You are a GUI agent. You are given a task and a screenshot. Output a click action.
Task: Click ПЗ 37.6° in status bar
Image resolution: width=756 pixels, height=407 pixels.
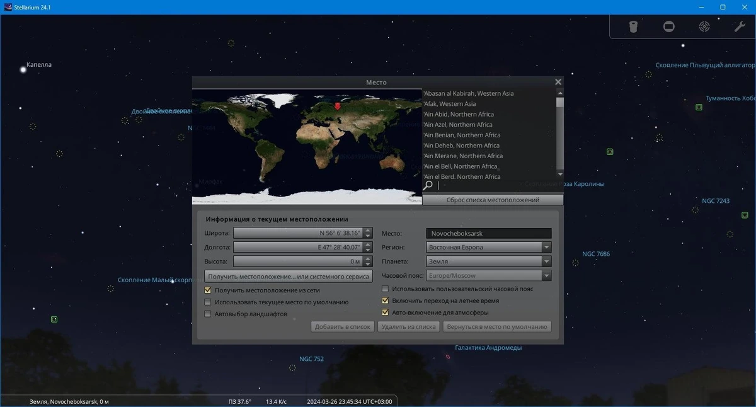point(240,401)
